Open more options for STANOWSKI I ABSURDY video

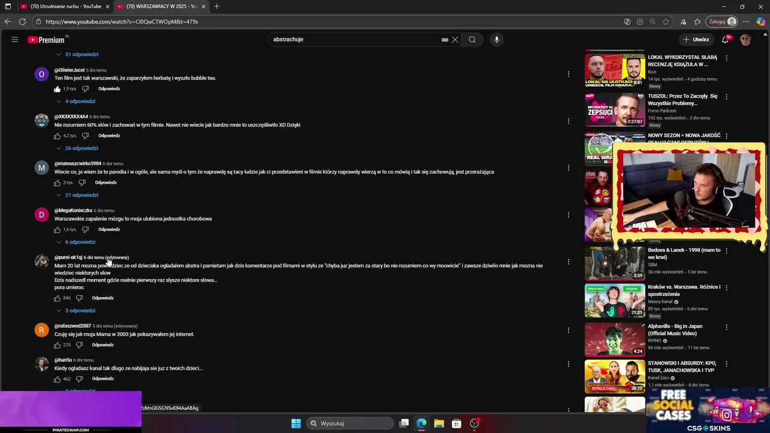pyautogui.click(x=727, y=364)
